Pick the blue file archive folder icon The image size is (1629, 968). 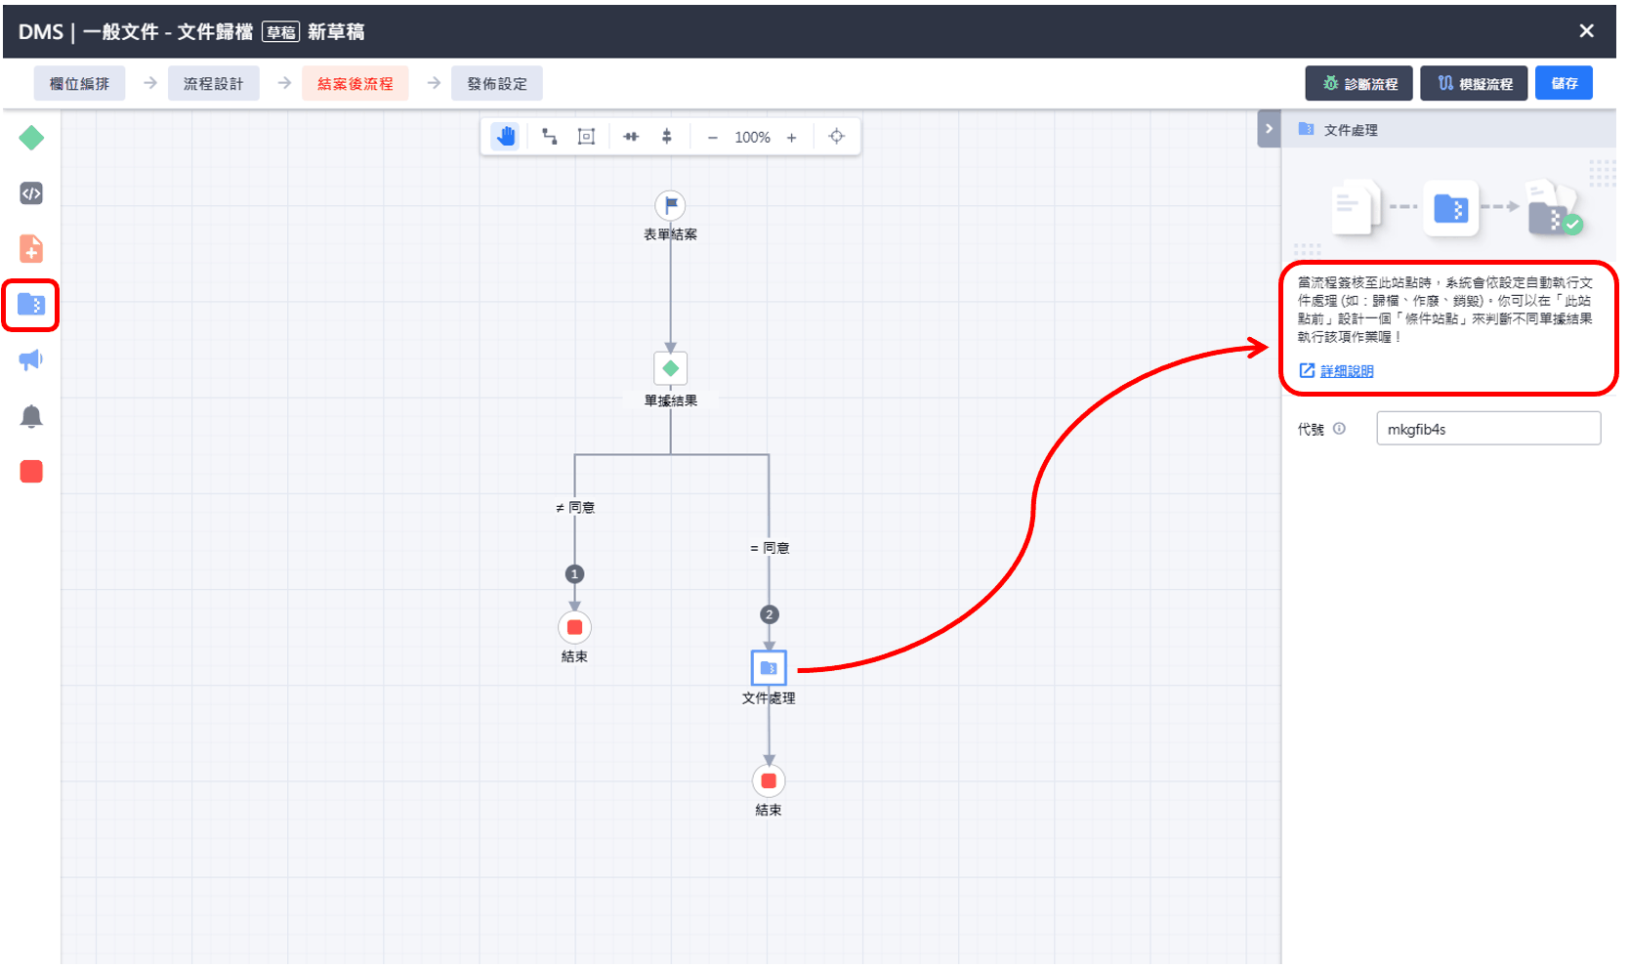[x=31, y=305]
